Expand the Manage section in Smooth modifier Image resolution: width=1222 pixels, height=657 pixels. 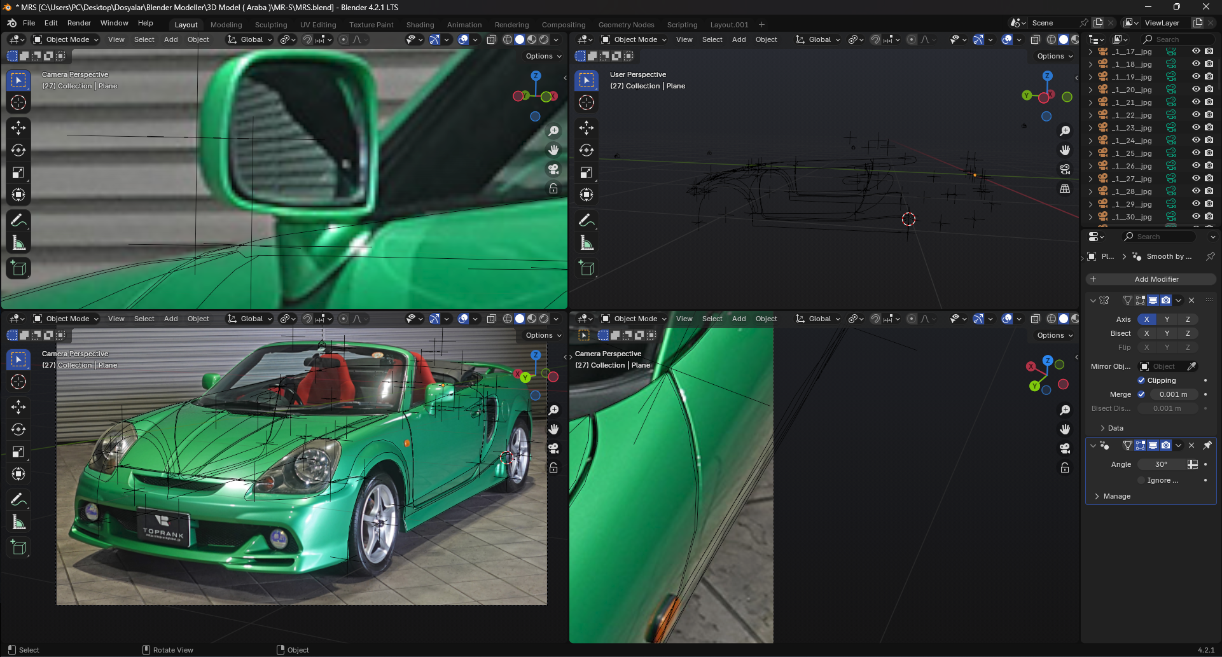click(1116, 496)
